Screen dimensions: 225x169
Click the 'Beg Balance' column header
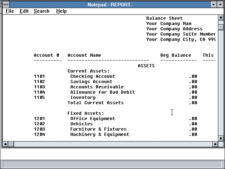pos(176,55)
